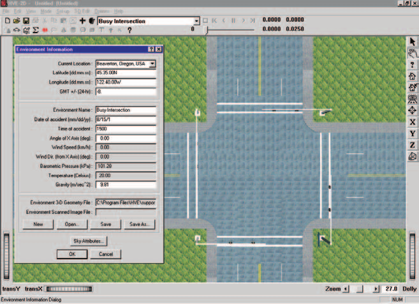Set view along Z axis
Image resolution: width=419 pixels, height=304 pixels.
point(413,145)
